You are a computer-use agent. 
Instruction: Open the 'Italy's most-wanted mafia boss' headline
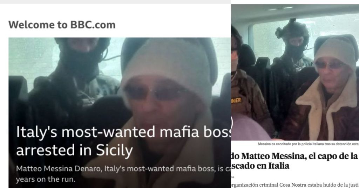click(123, 141)
